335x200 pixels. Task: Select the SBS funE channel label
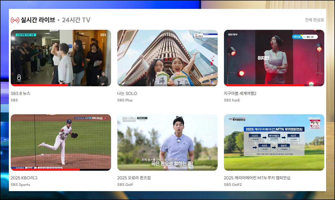coord(232,100)
